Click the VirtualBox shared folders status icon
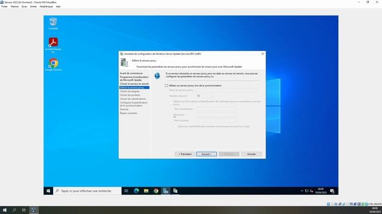The width and height of the screenshot is (382, 214). pyautogui.click(x=347, y=204)
